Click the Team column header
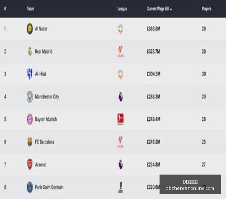This screenshot has width=226, height=199. tap(30, 9)
